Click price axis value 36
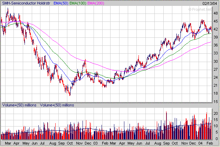Viewport: 220px width, 147px height. 216,45
